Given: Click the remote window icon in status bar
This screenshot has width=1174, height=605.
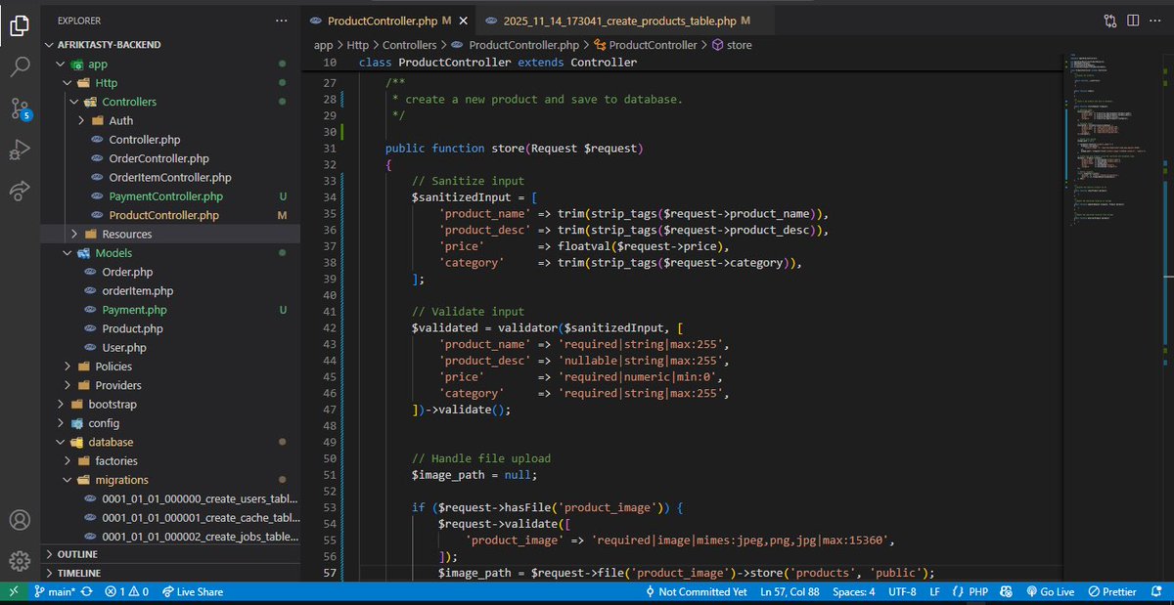Looking at the screenshot, I should [x=12, y=591].
